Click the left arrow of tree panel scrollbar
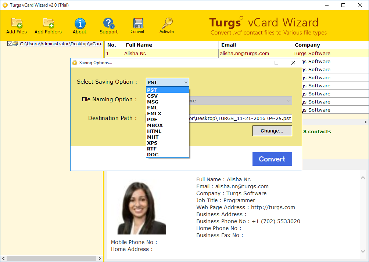 (x=3, y=258)
